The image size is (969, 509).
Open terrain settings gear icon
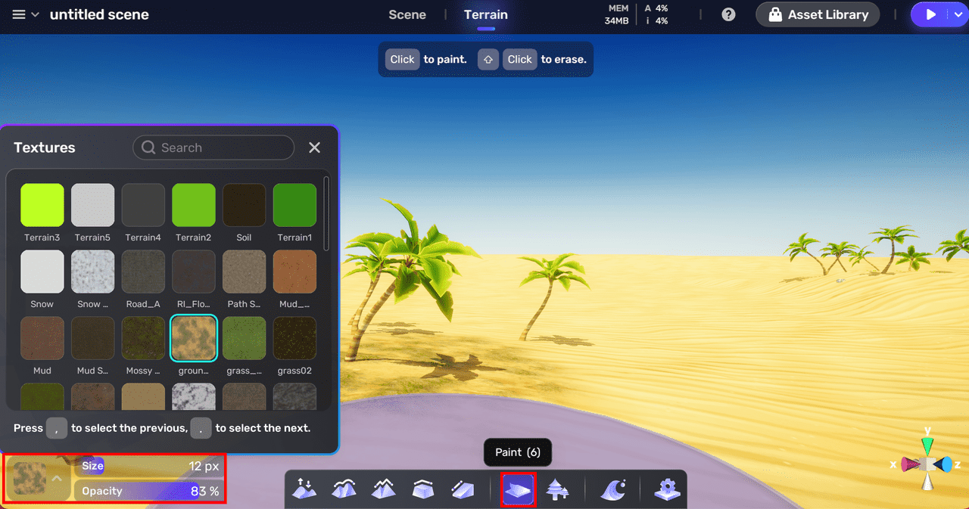[x=666, y=489]
